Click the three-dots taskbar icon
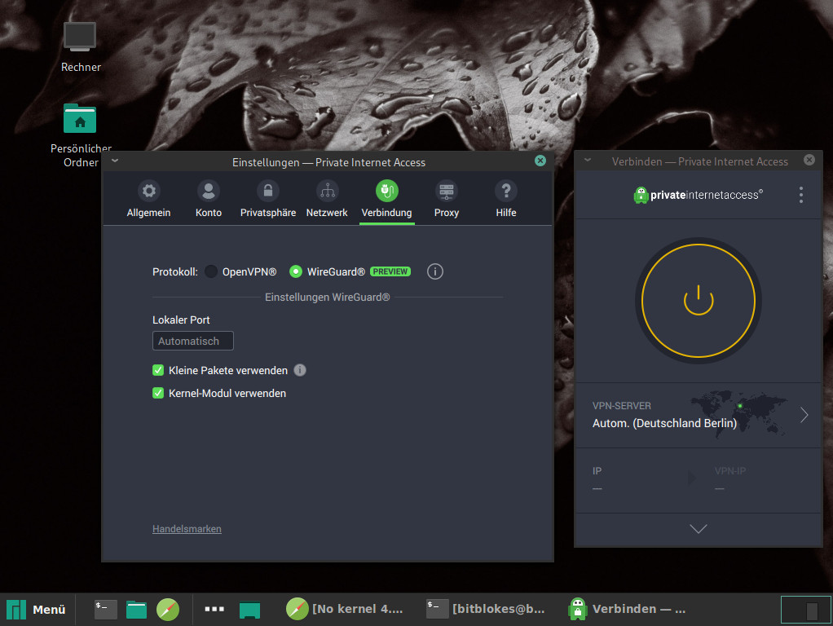 point(214,609)
